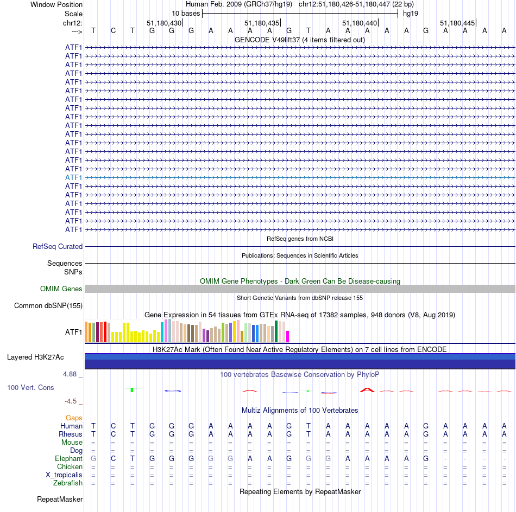Open the RepeatMasker track label
Image resolution: width=516 pixels, height=512 pixels.
coord(60,500)
